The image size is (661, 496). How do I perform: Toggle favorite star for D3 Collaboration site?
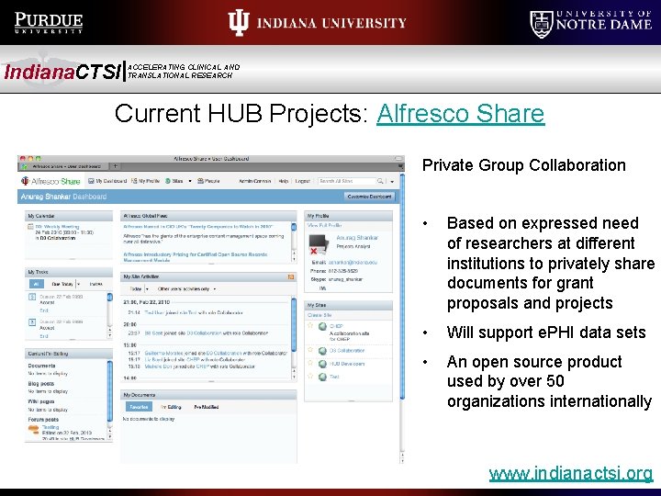coord(310,350)
